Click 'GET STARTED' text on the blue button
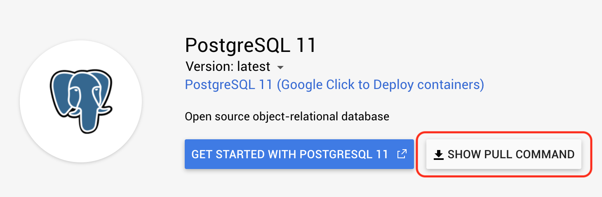The width and height of the screenshot is (602, 197). coord(228,155)
